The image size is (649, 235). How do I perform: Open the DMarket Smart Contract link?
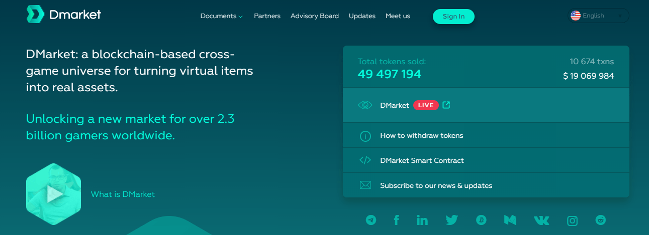point(422,160)
